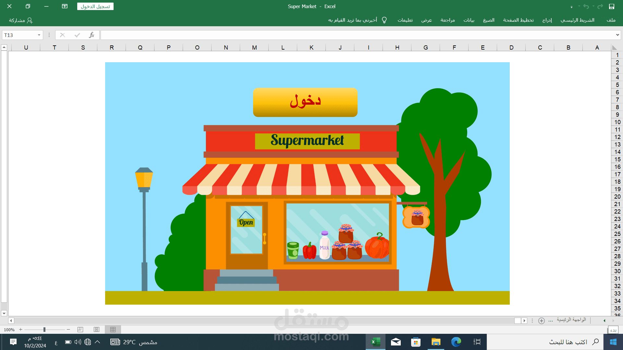Click the Enter checkmark in formula bar

[77, 35]
